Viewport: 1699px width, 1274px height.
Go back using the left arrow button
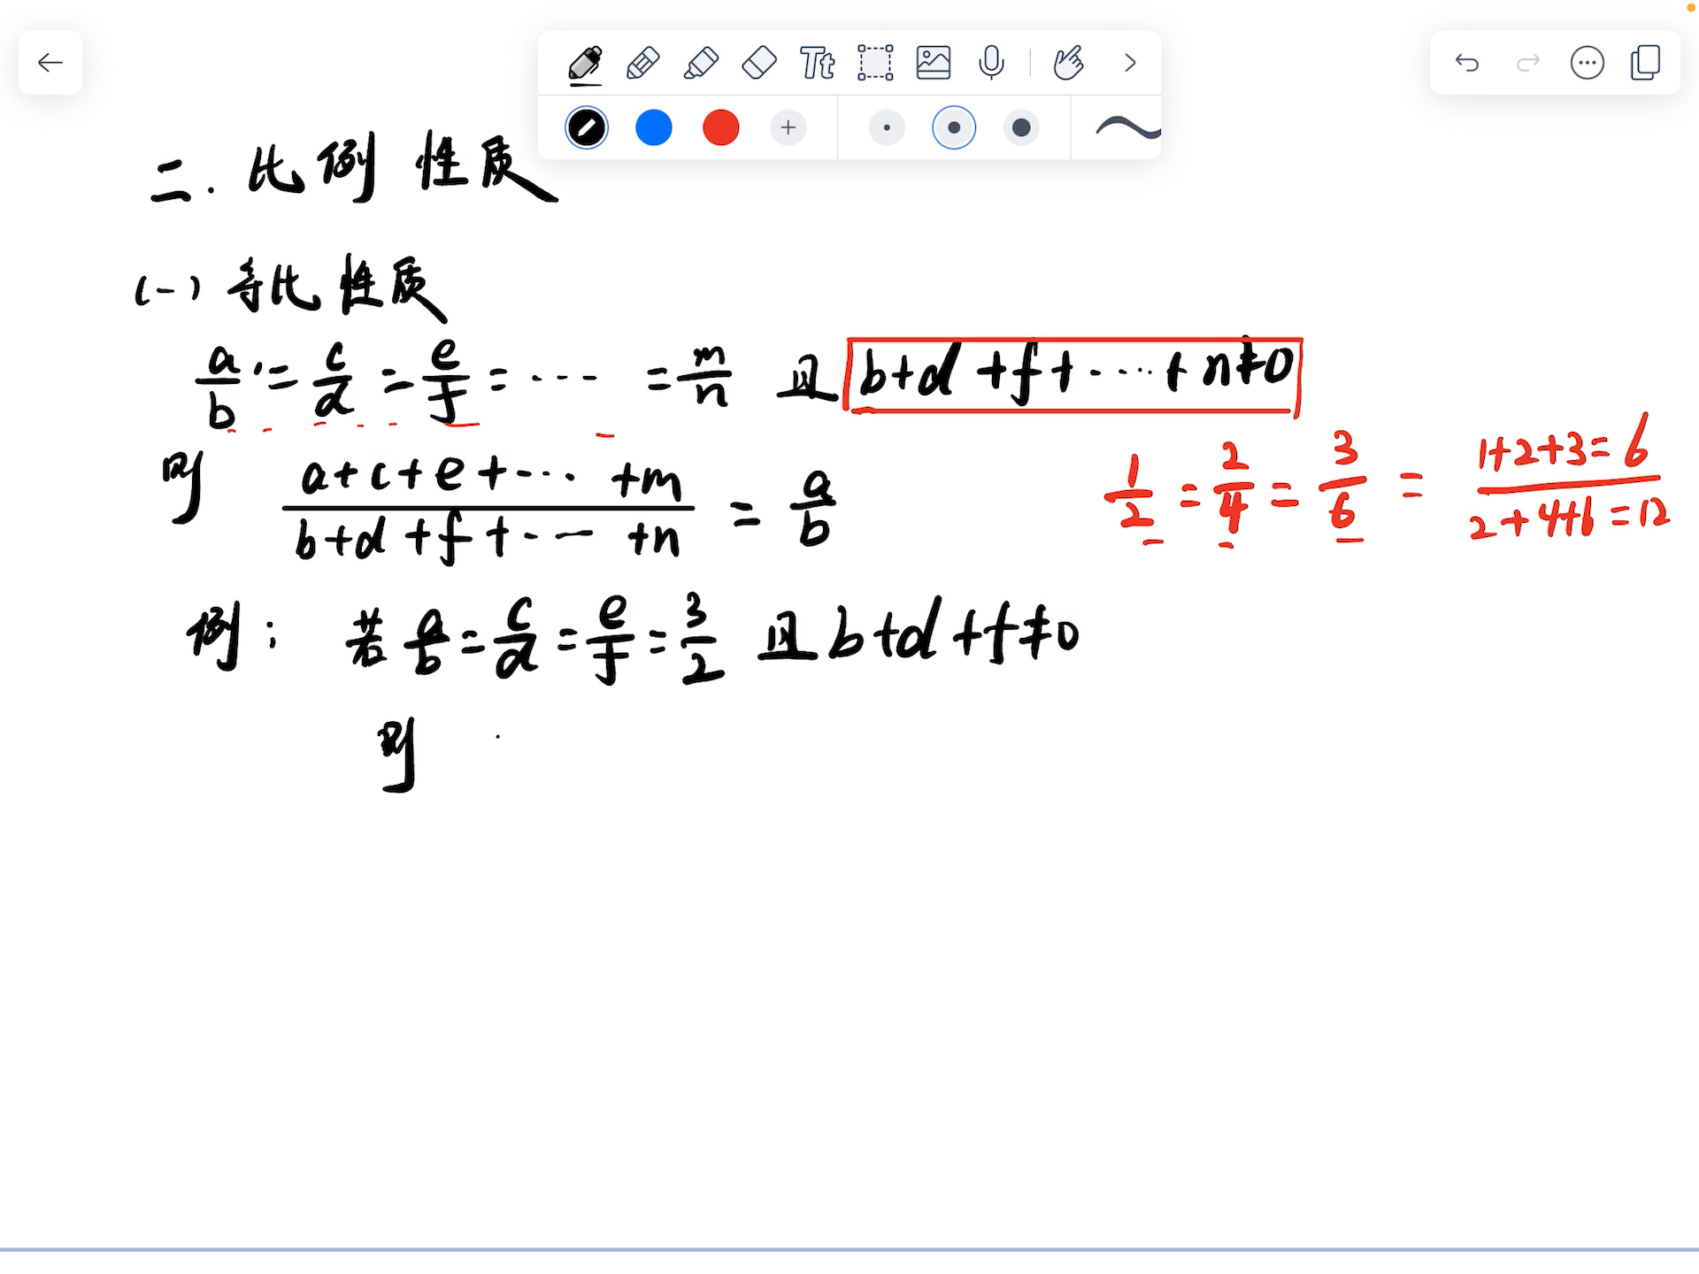50,63
